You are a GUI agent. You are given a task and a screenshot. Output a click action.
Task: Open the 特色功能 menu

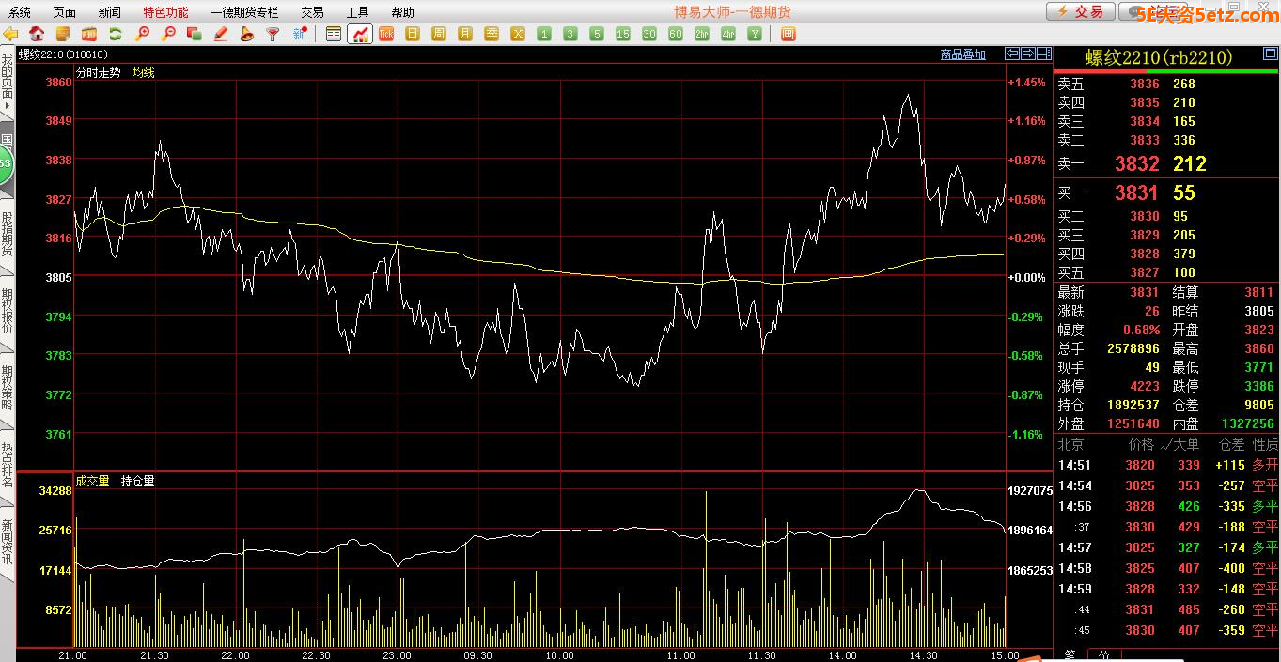point(165,12)
